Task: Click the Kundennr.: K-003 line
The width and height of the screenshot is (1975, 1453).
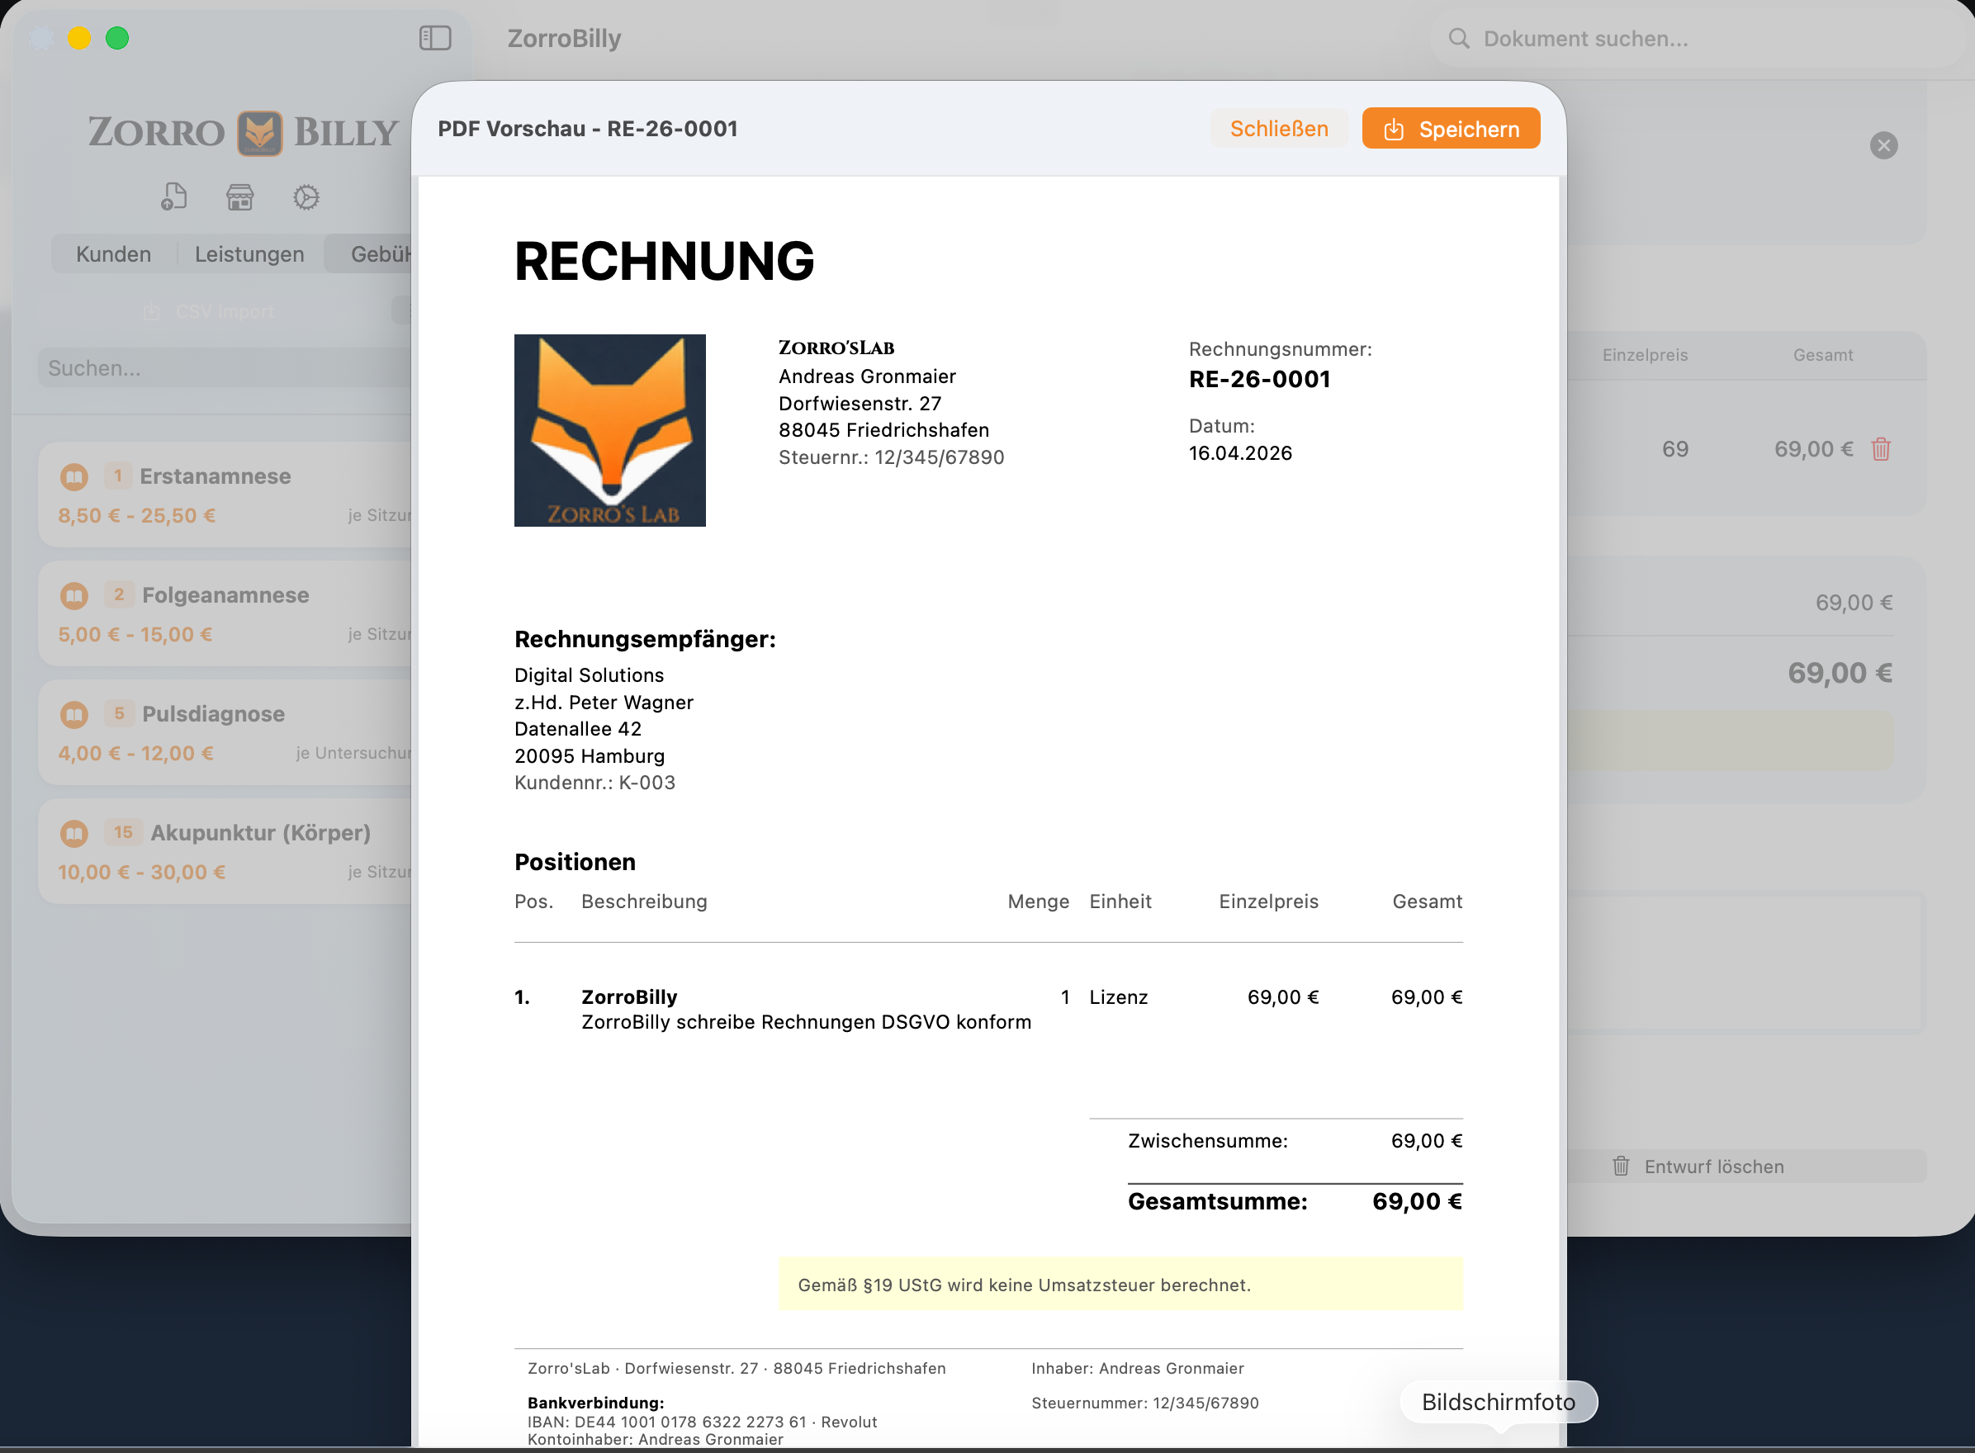Action: tap(594, 783)
